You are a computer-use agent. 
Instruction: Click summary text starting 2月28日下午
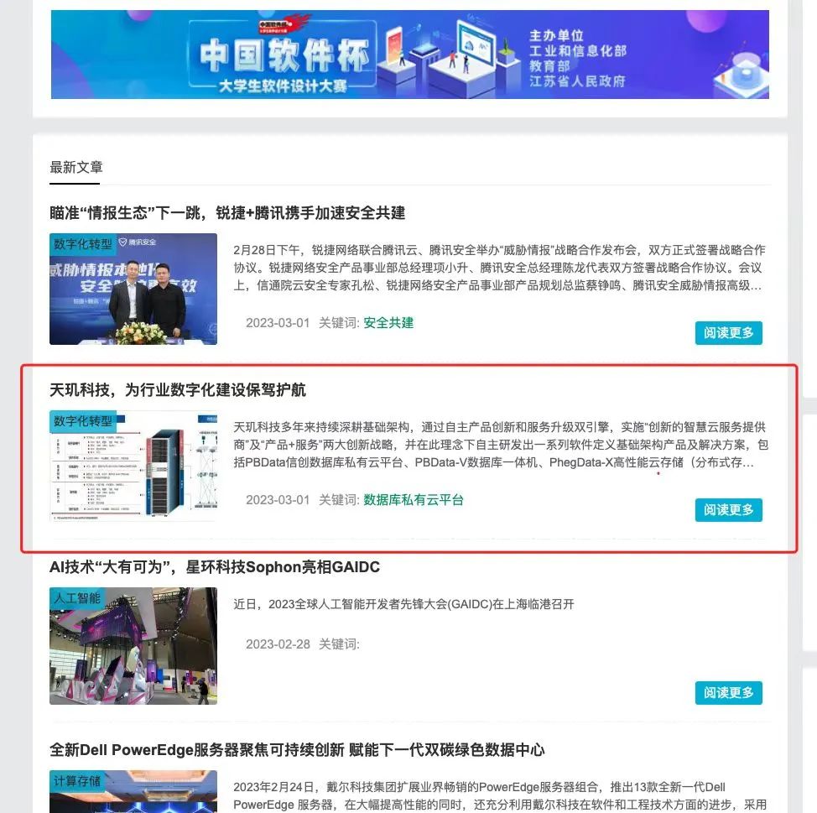coord(499,268)
